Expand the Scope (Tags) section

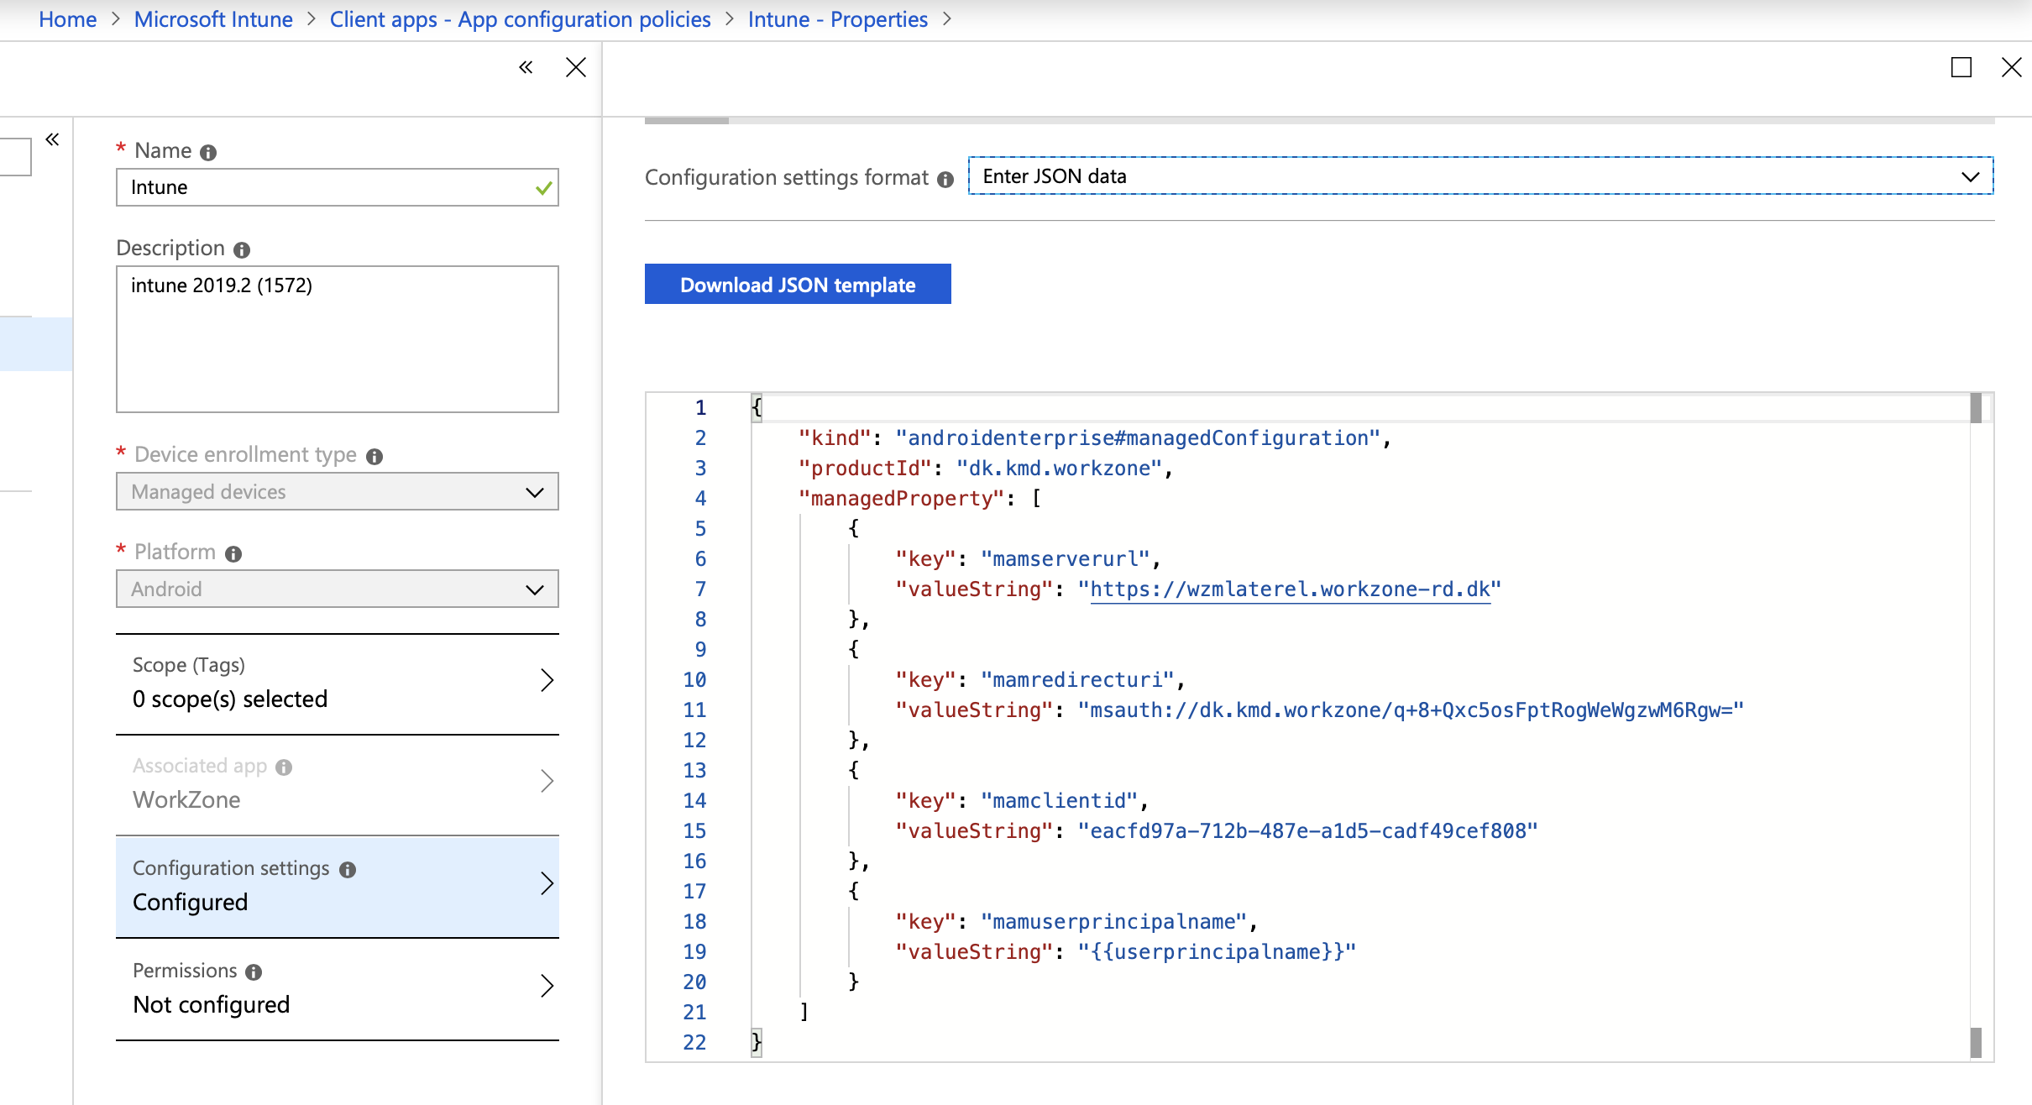(338, 683)
